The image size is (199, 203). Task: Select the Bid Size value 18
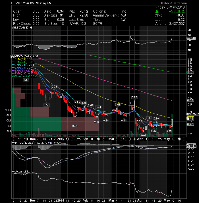(62, 24)
